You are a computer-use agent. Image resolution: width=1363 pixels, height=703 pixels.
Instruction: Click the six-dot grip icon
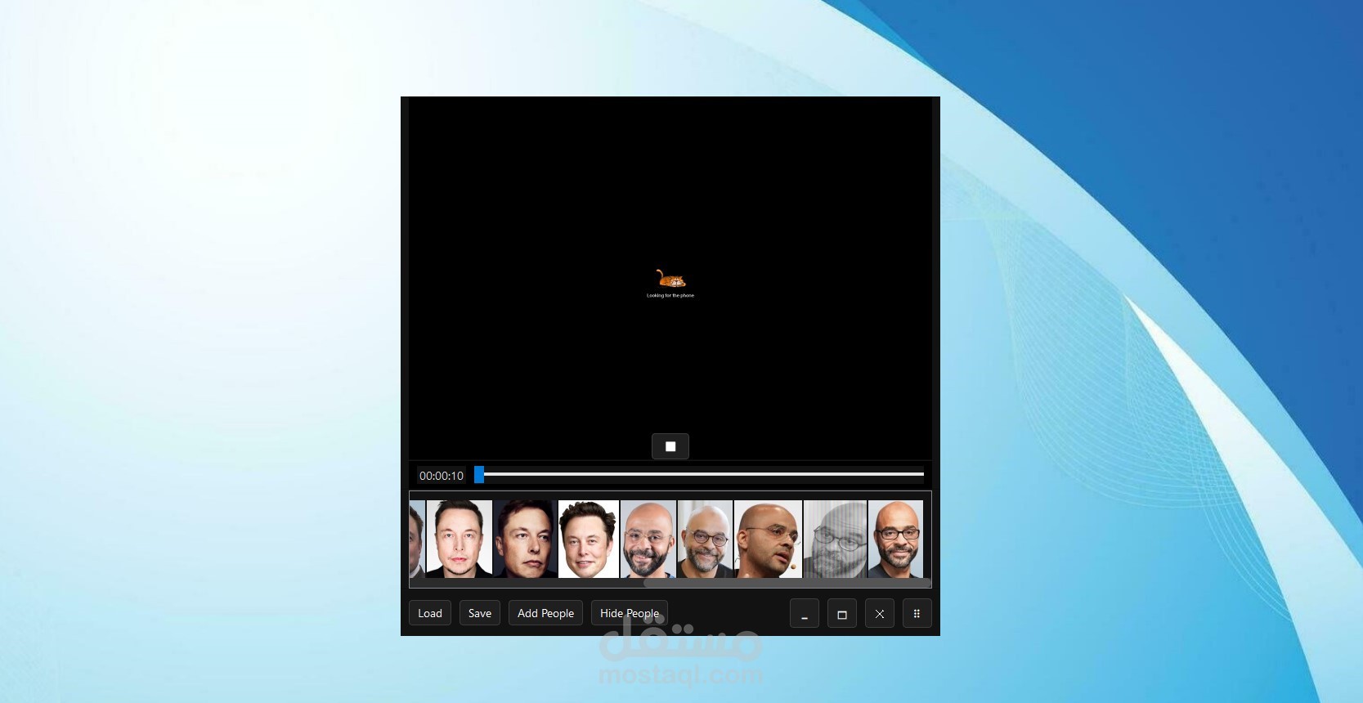(917, 613)
